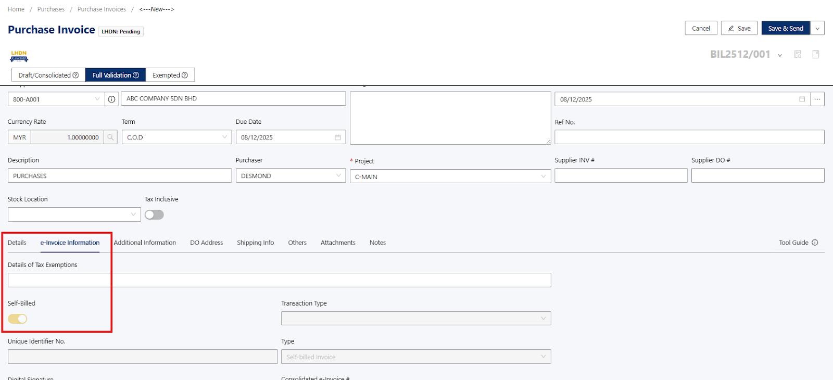Open the Stock Location dropdown

coord(74,214)
